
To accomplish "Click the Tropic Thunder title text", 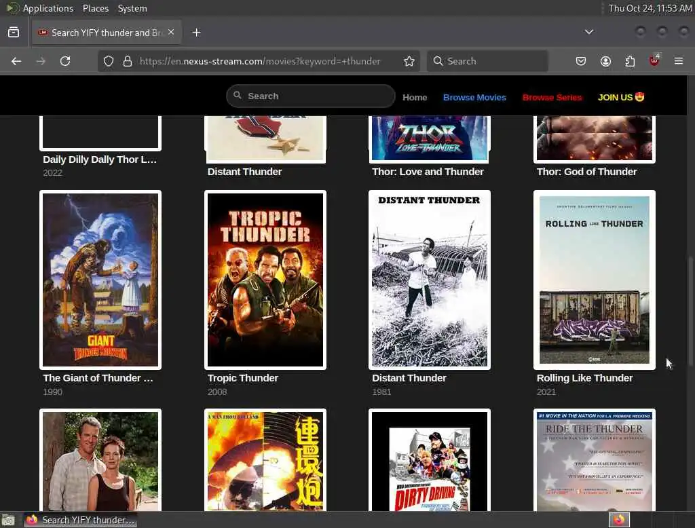I will click(243, 378).
